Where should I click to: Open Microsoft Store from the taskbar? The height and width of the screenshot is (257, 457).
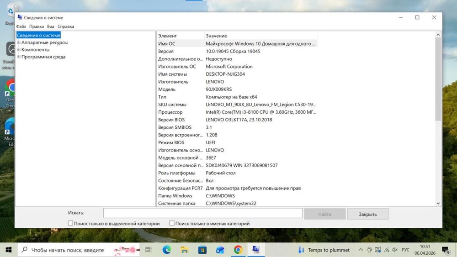[202, 250]
